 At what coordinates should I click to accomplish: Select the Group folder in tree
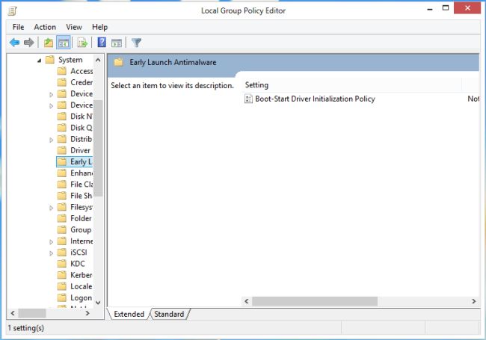[x=75, y=229]
